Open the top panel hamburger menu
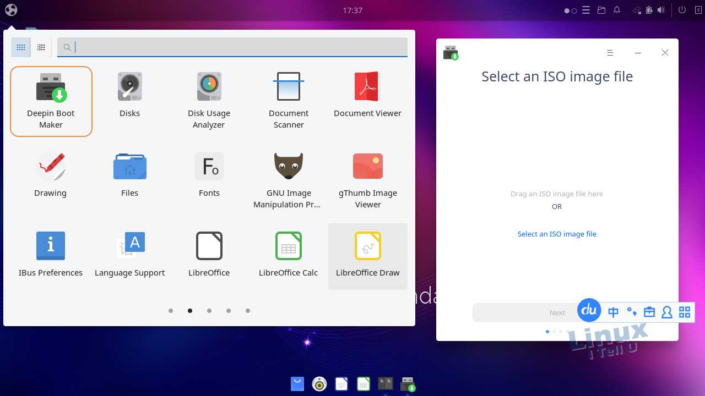Image resolution: width=705 pixels, height=396 pixels. [x=586, y=10]
